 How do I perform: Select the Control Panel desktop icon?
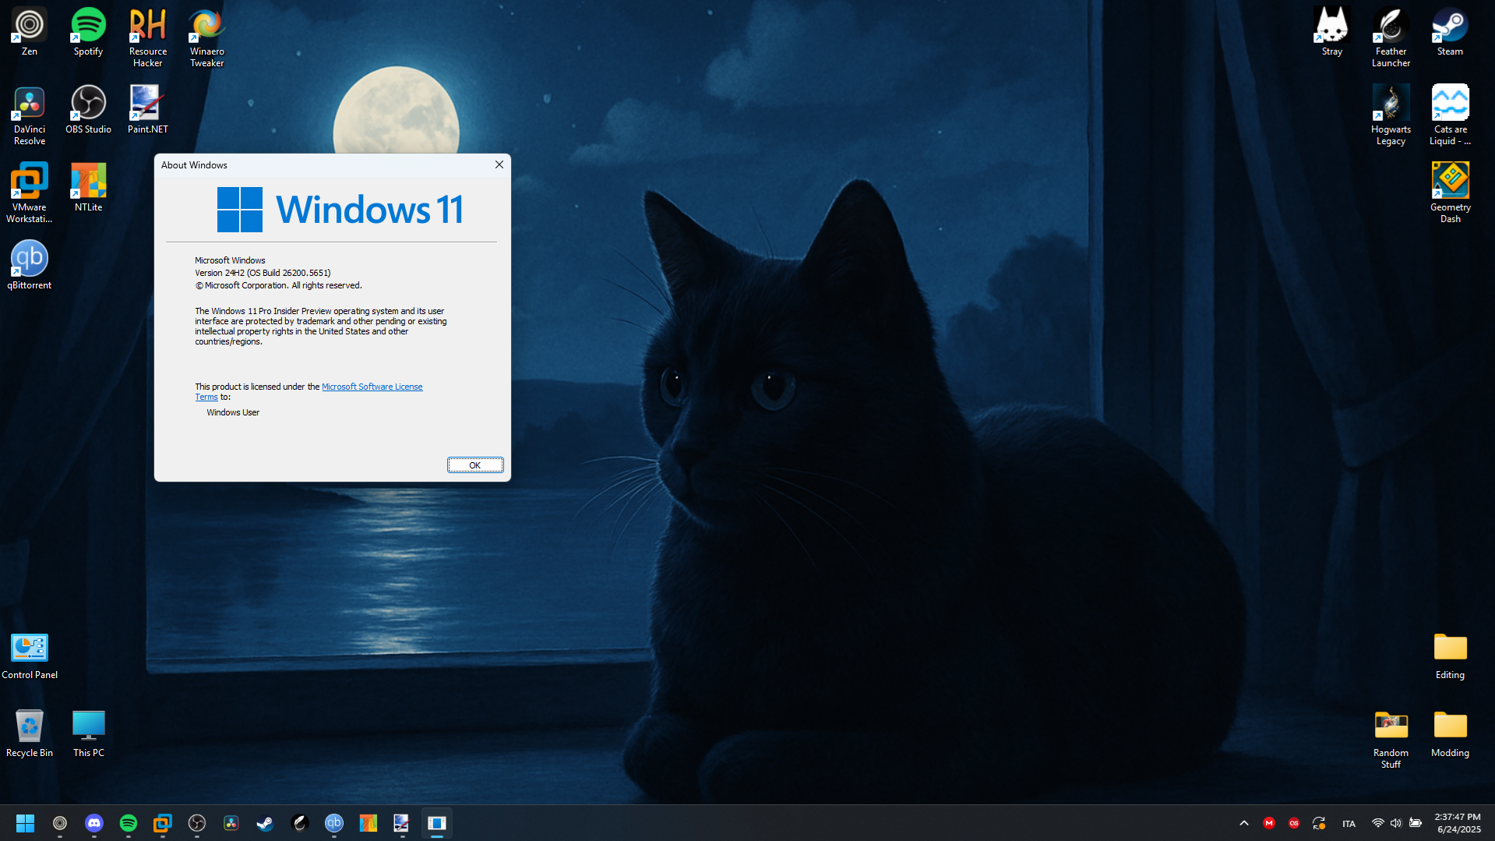click(x=30, y=655)
